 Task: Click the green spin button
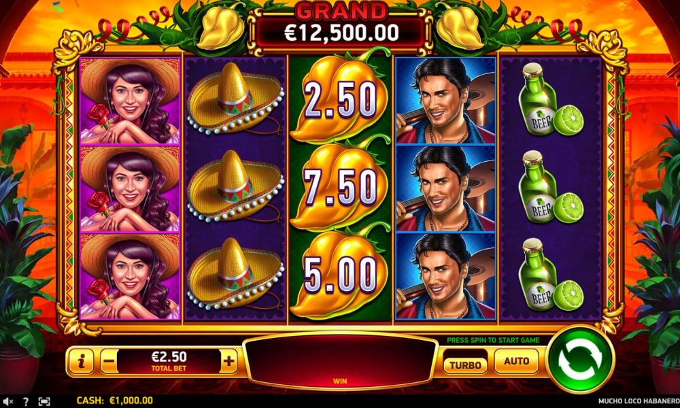click(580, 360)
